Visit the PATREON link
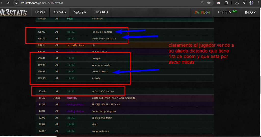This screenshot has width=261, height=137. tap(202, 12)
